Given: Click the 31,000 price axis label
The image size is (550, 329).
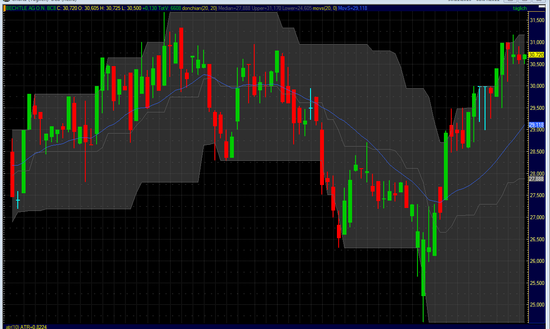Looking at the screenshot, I should point(537,42).
